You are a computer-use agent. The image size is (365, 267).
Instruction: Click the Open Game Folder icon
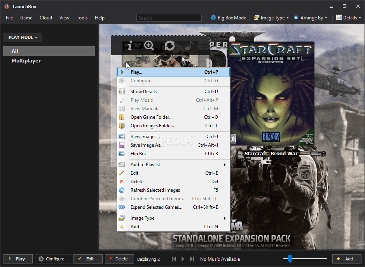[122, 117]
